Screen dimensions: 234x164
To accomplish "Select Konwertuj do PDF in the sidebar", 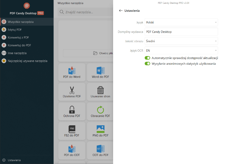I will pos(27,45).
